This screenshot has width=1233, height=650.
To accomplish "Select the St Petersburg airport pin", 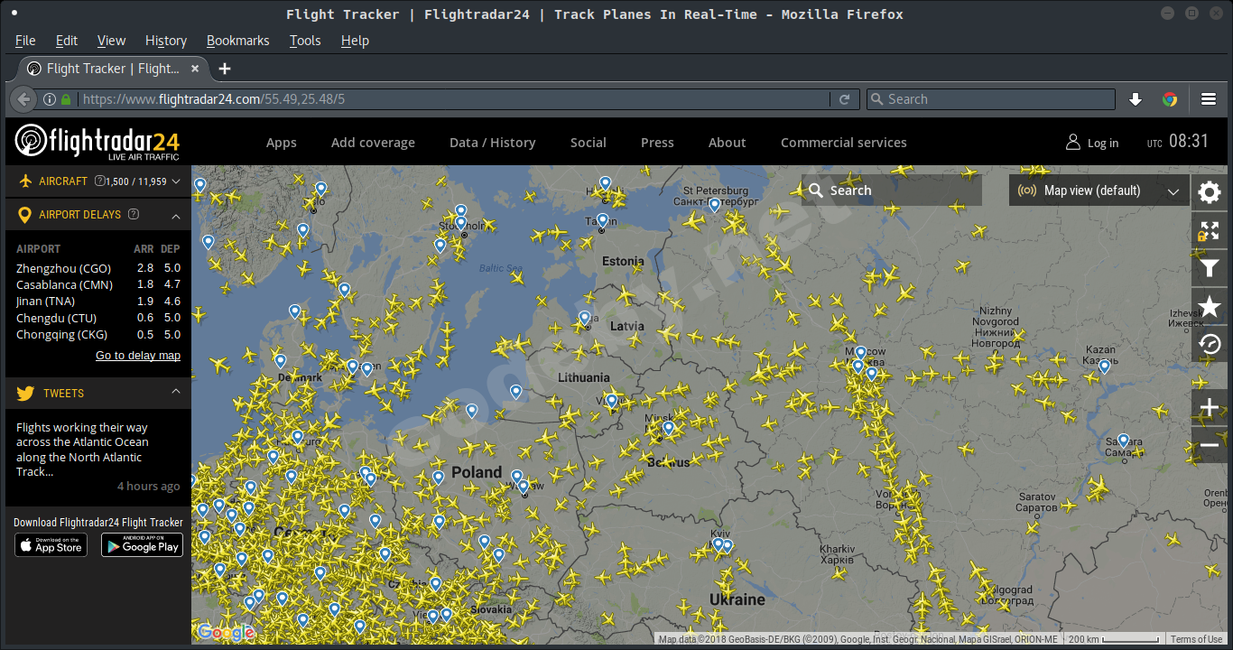I will [x=714, y=205].
